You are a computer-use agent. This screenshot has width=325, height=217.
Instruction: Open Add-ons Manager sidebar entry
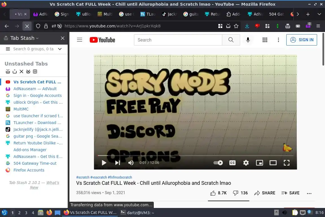click(30, 150)
